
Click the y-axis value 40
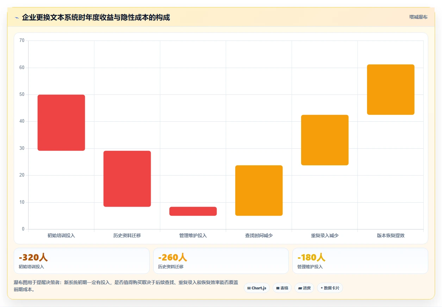(22, 121)
